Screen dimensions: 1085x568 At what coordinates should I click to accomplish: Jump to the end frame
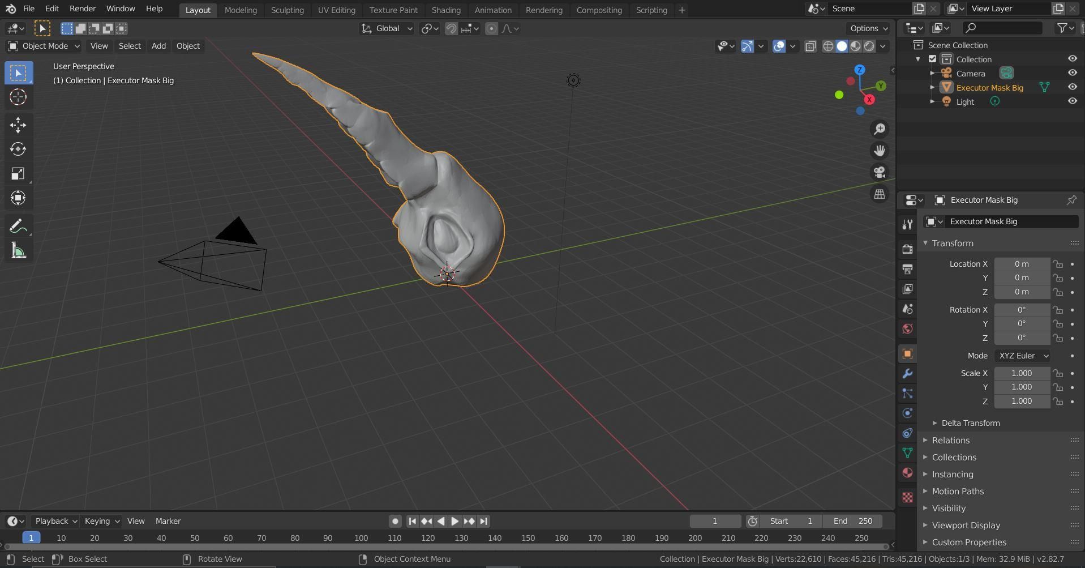click(483, 521)
